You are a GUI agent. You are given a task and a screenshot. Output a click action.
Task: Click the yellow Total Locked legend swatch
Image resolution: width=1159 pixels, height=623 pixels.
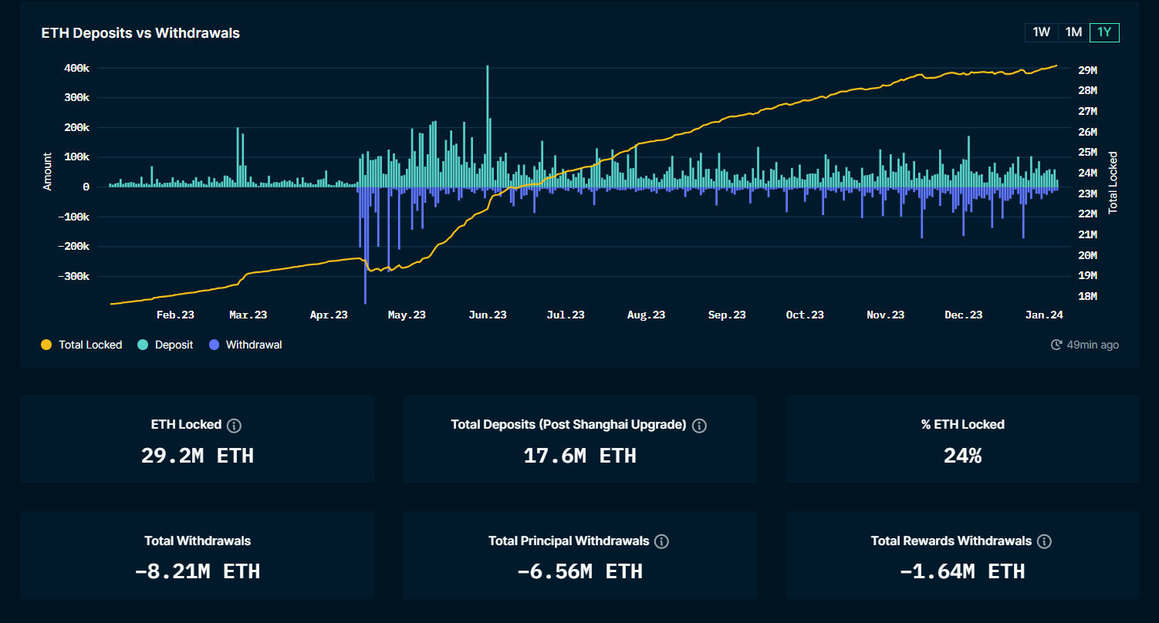pos(46,345)
